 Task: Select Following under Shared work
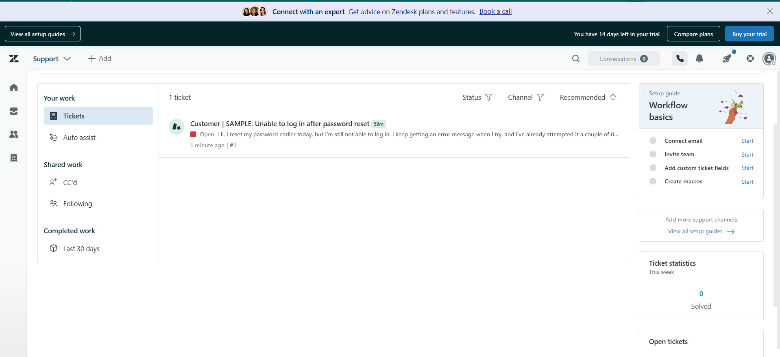pos(98,204)
